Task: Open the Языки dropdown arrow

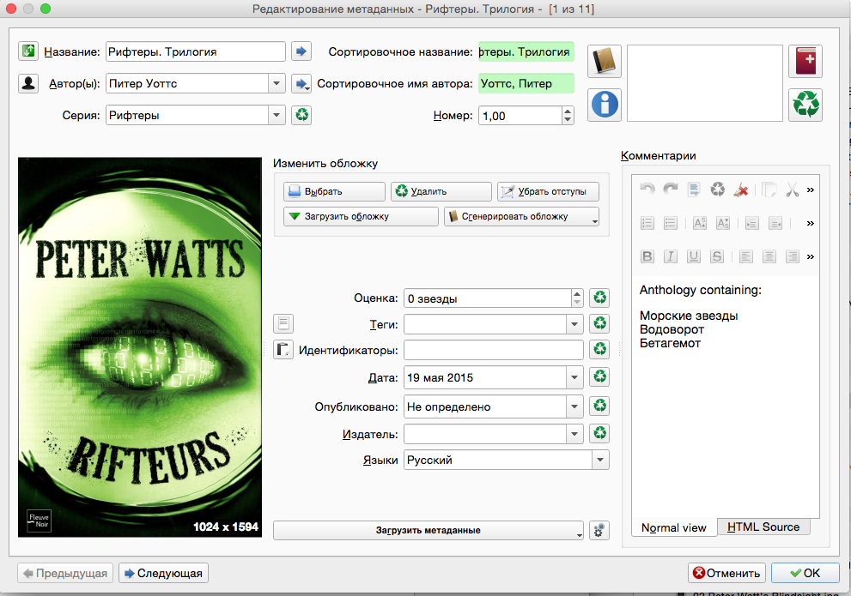Action: 600,460
